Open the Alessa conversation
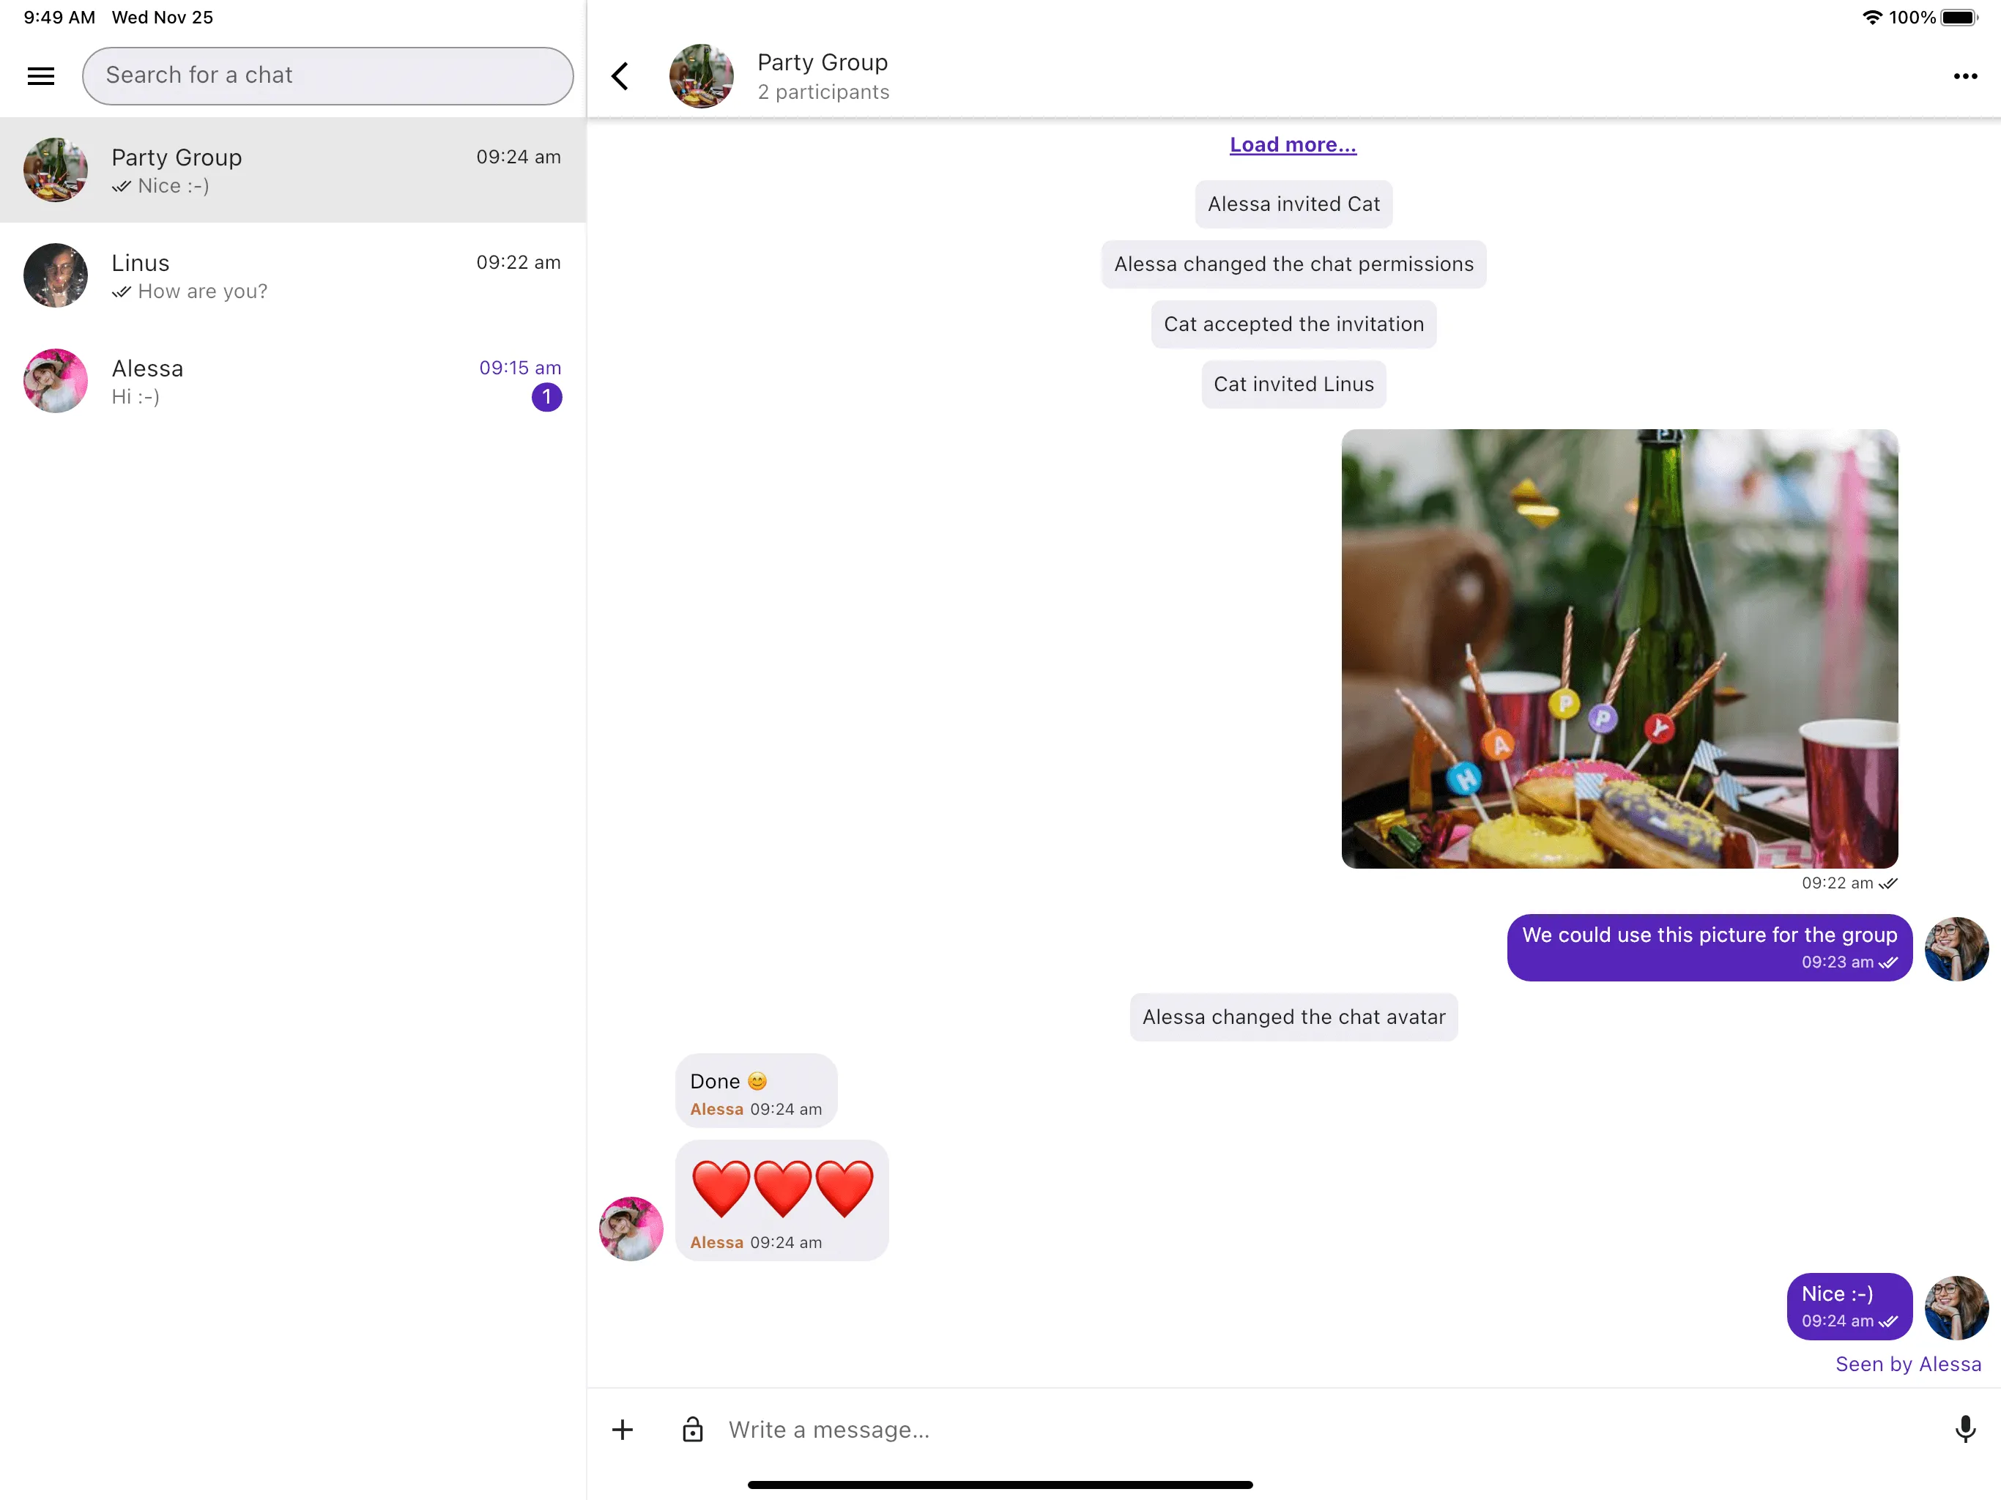2001x1500 pixels. tap(293, 382)
